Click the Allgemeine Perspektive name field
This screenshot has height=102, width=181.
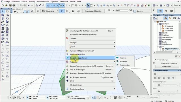click(169, 63)
